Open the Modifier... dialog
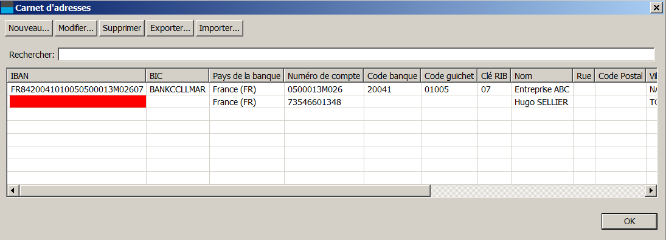Image resolution: width=666 pixels, height=240 pixels. (76, 29)
